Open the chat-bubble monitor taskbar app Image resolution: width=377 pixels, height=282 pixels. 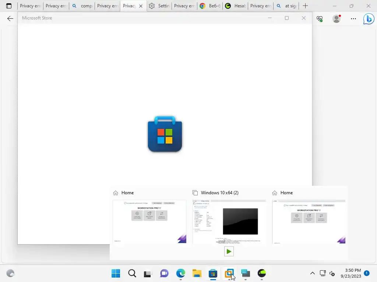[x=246, y=273]
